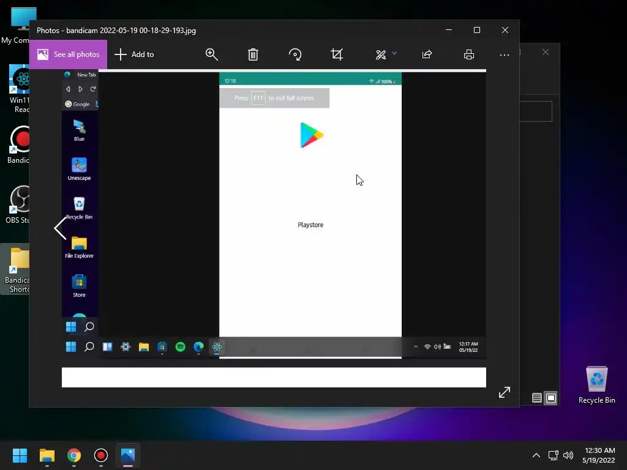This screenshot has width=627, height=470.
Task: Open Edit & Create tool
Action: coord(381,54)
